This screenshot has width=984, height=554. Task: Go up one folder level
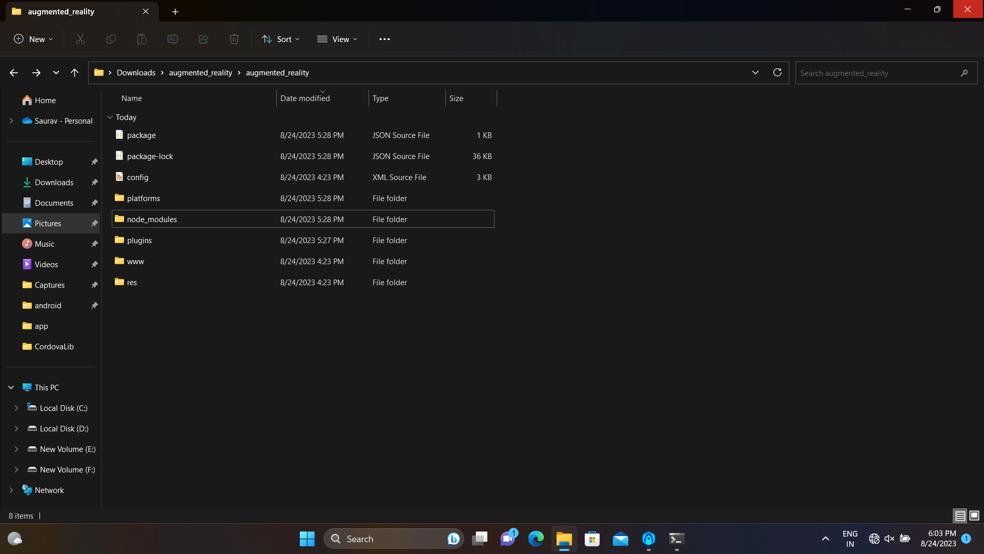(74, 73)
